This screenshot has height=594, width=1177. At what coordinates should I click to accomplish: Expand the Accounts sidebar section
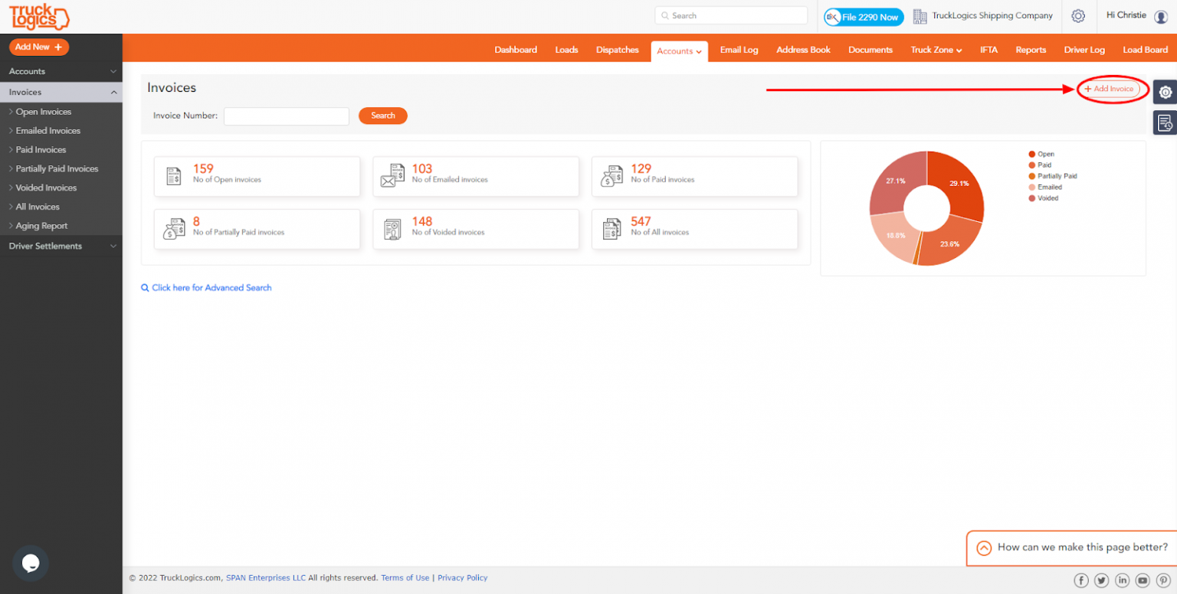(61, 71)
